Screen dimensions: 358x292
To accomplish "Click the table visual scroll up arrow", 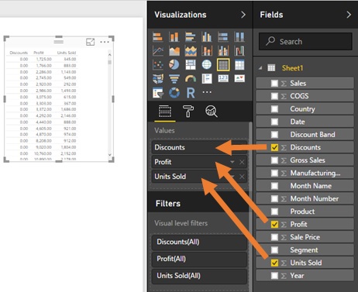I will (109, 55).
